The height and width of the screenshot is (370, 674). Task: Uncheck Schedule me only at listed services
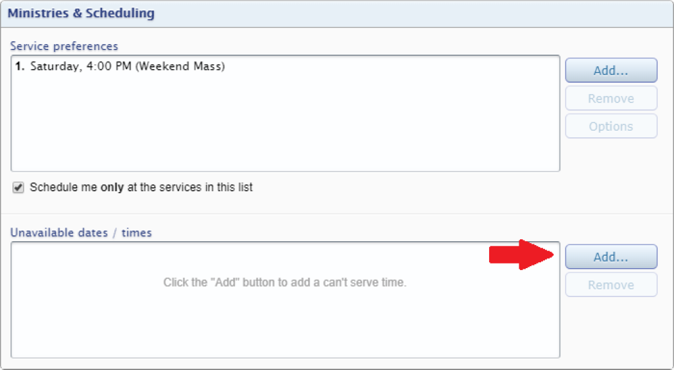pos(18,187)
